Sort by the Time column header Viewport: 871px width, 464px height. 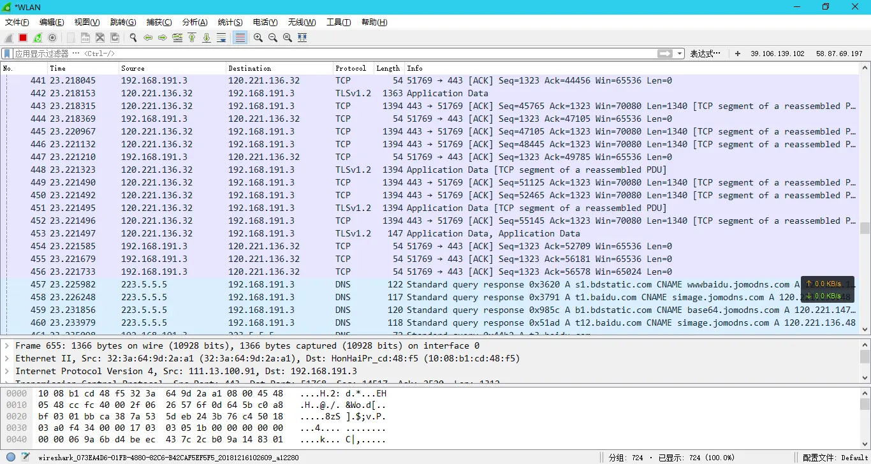point(83,68)
